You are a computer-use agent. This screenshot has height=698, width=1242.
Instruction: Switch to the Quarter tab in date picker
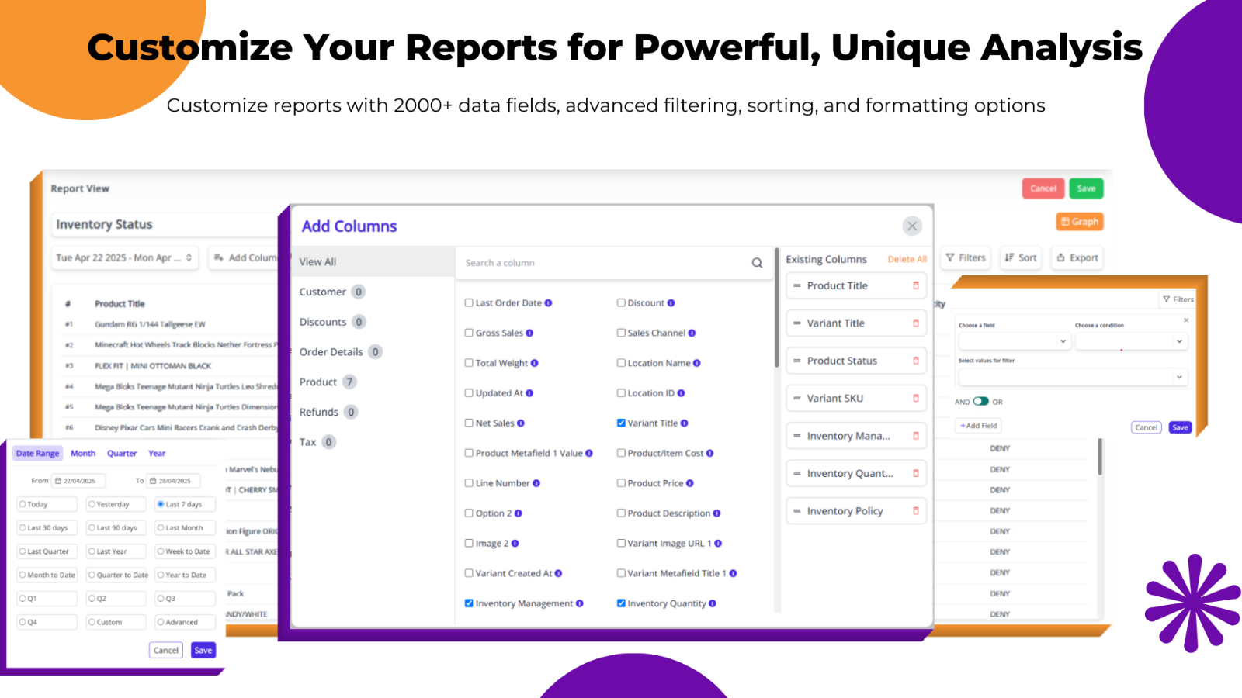(x=122, y=454)
